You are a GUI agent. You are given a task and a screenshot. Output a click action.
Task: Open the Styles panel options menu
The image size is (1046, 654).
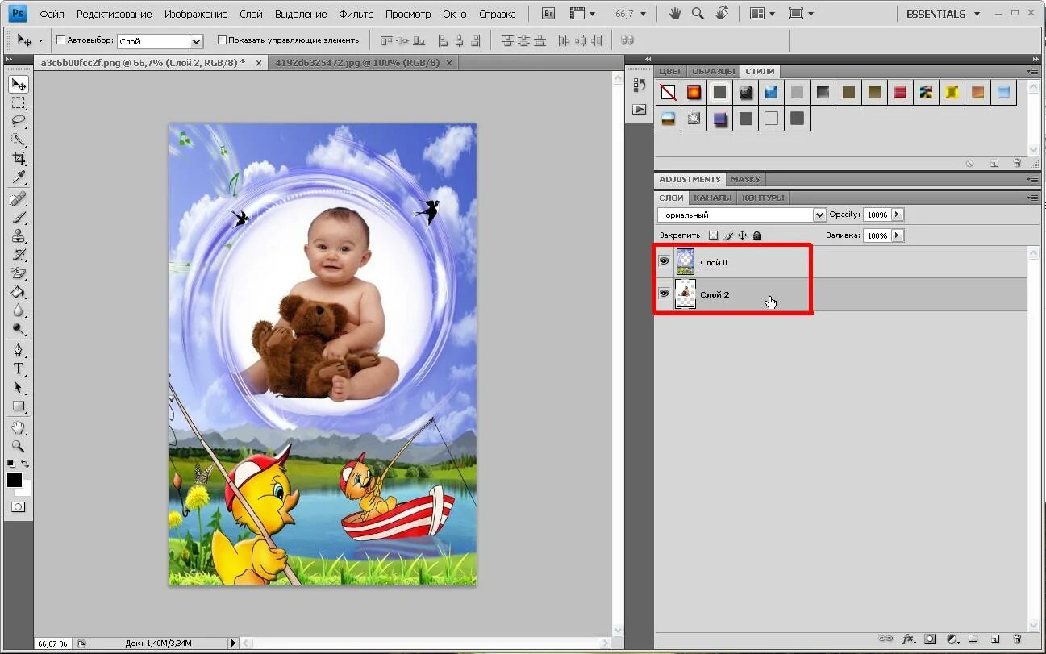point(1032,71)
